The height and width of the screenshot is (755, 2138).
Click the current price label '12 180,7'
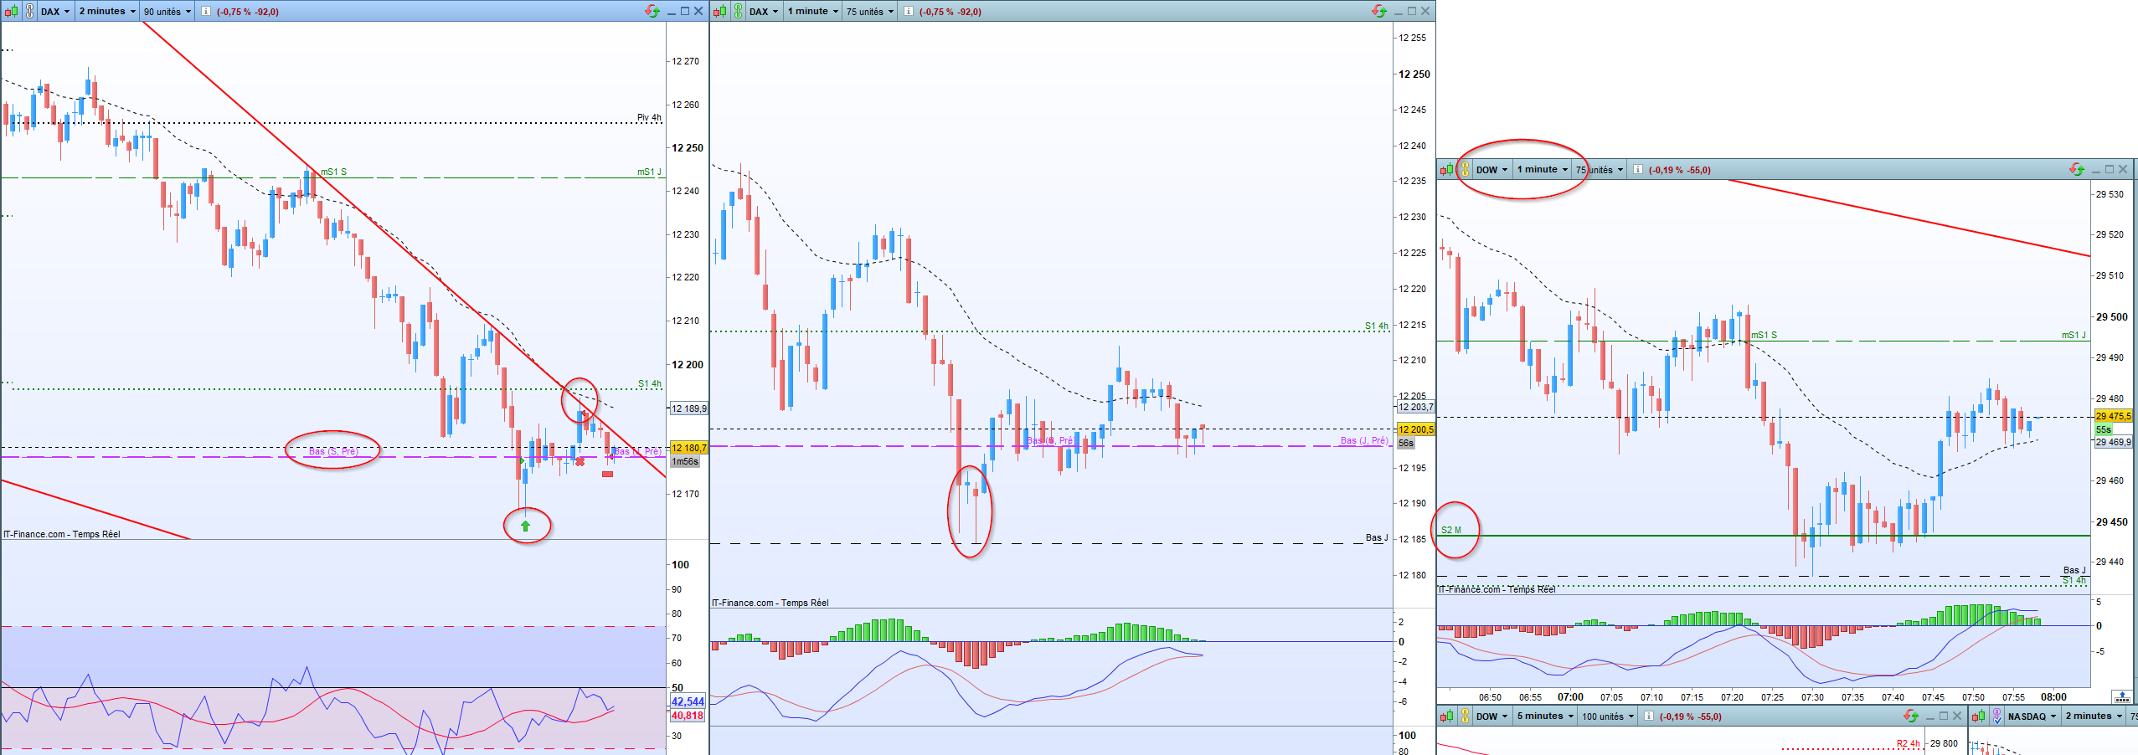(x=688, y=448)
